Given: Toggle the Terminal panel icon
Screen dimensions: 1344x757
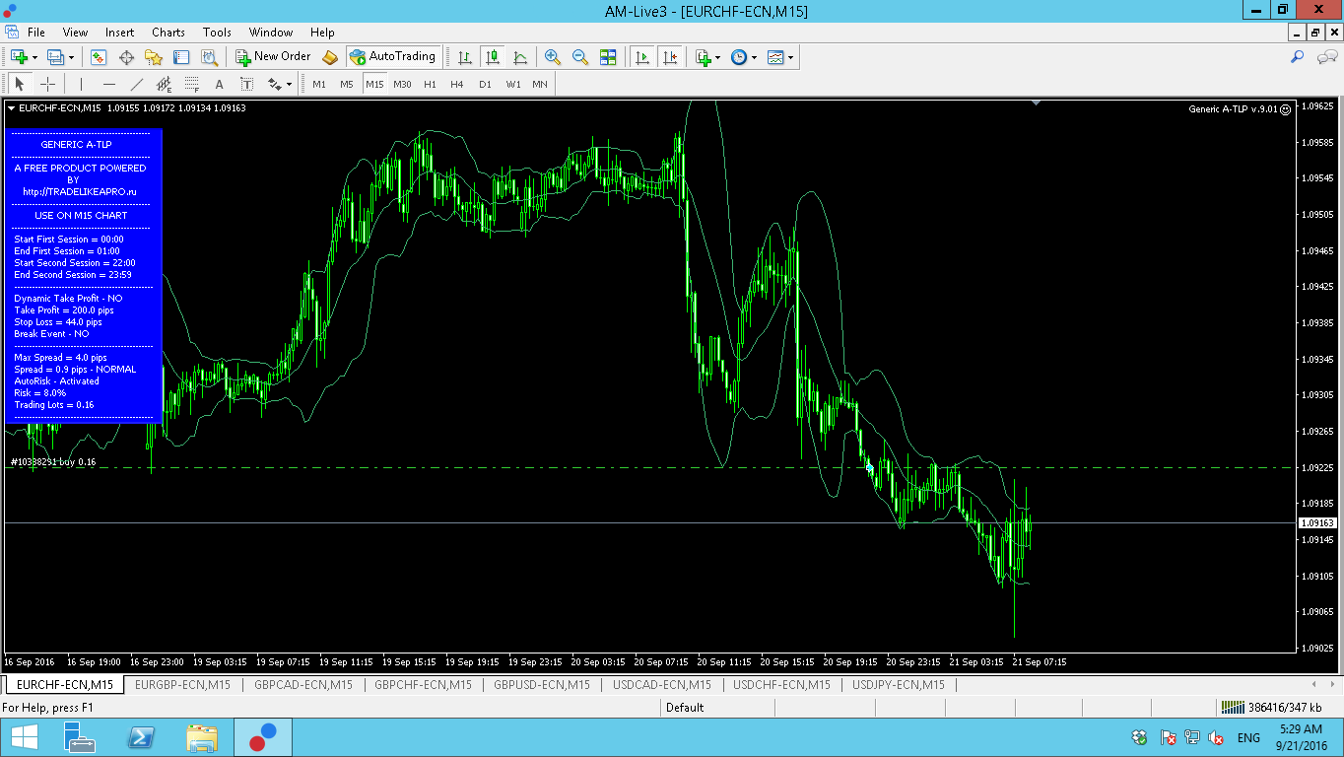Looking at the screenshot, I should (181, 57).
